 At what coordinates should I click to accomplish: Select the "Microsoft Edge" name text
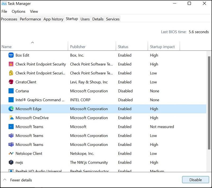click(x=28, y=109)
